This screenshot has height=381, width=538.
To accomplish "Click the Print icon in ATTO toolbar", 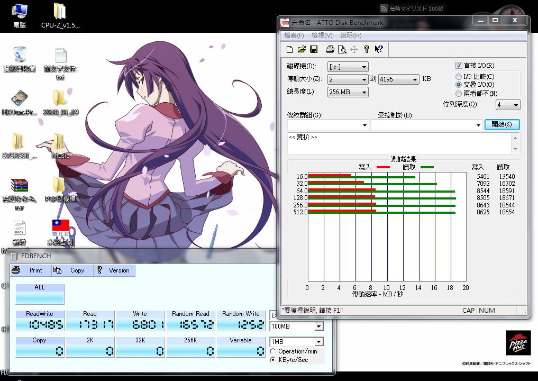I will tap(330, 49).
